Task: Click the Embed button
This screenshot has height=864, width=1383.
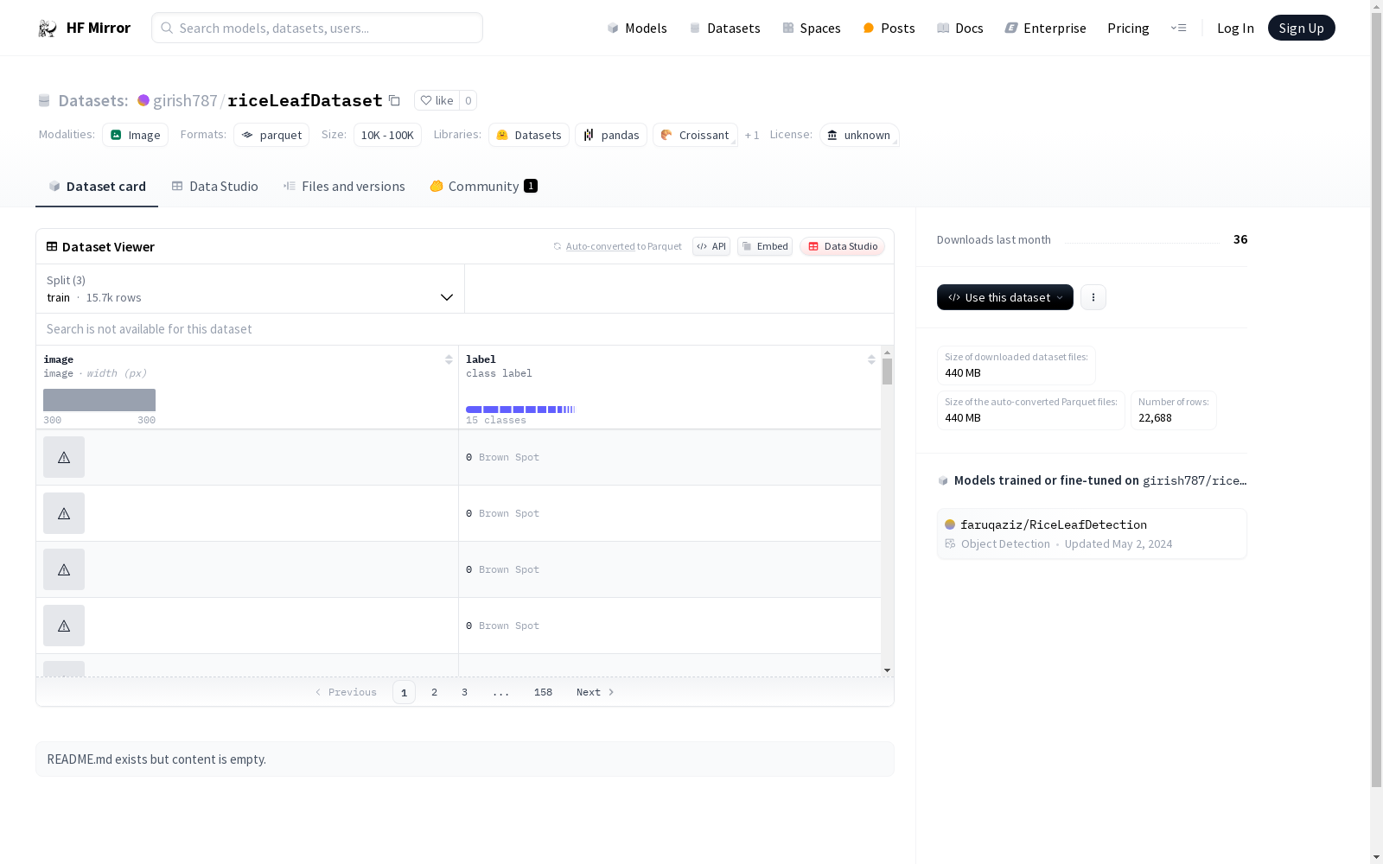Action: (765, 246)
